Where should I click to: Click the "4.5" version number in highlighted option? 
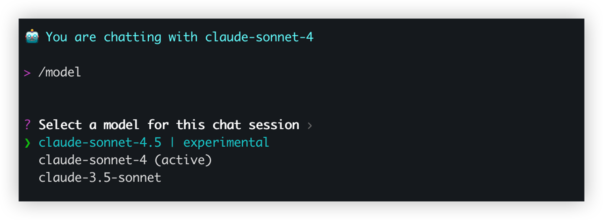(150, 143)
